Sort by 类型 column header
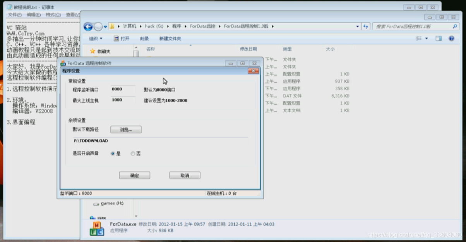466x242 pixels. [287, 49]
